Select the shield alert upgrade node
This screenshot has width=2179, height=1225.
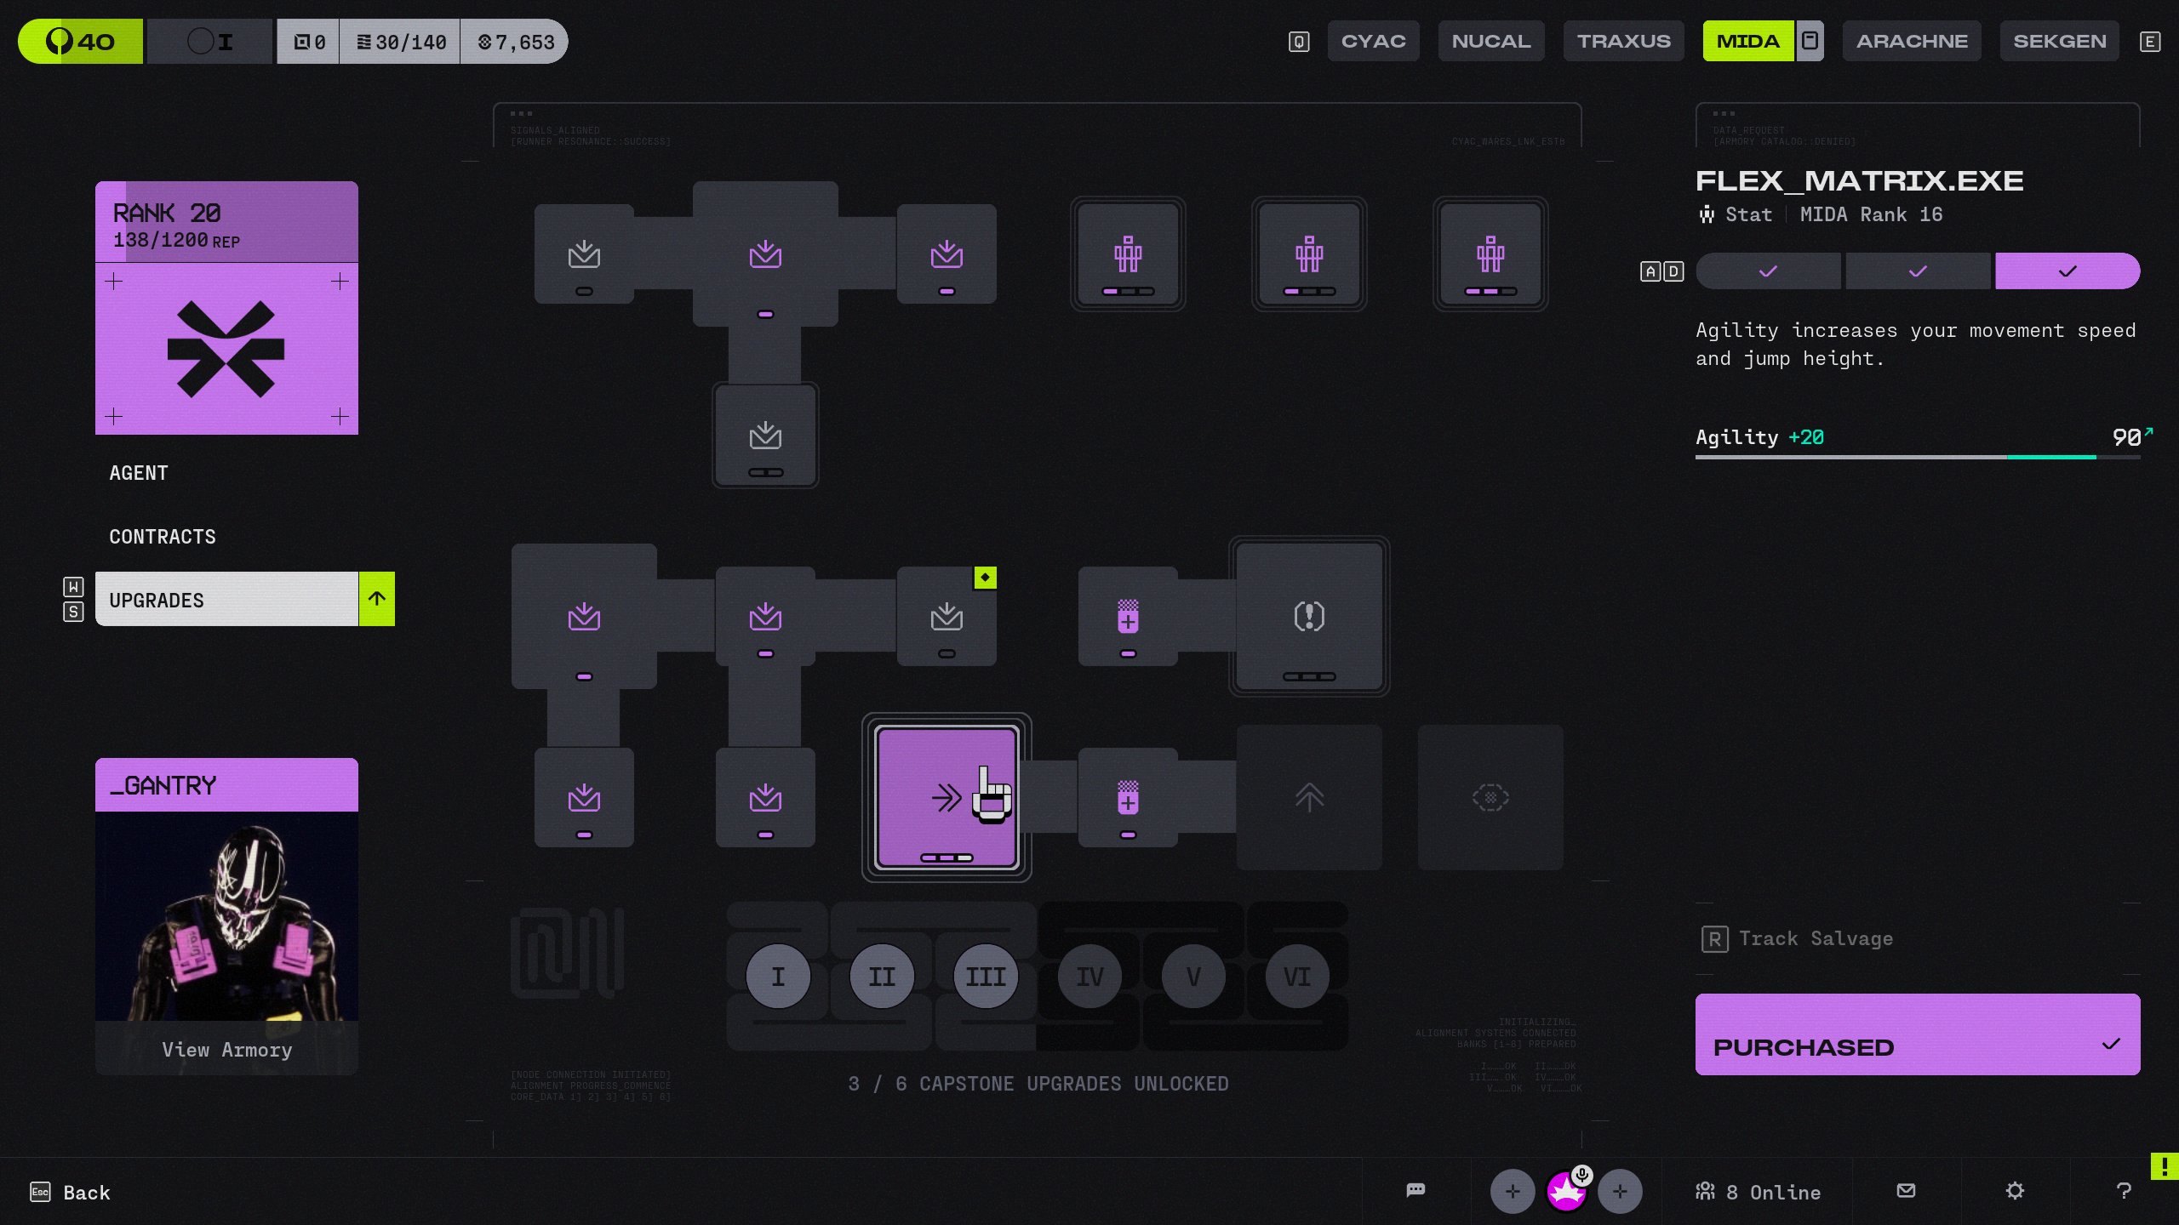pos(1309,617)
